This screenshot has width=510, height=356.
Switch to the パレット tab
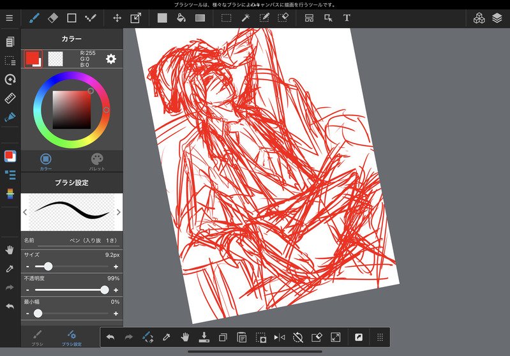[x=97, y=161]
